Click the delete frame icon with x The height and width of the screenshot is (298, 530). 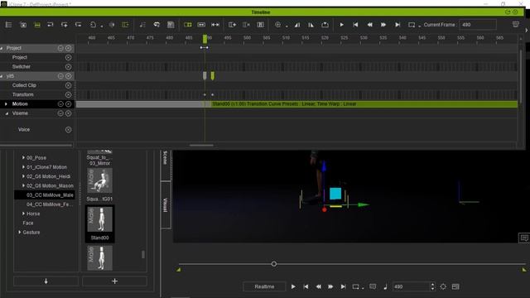tap(247, 25)
